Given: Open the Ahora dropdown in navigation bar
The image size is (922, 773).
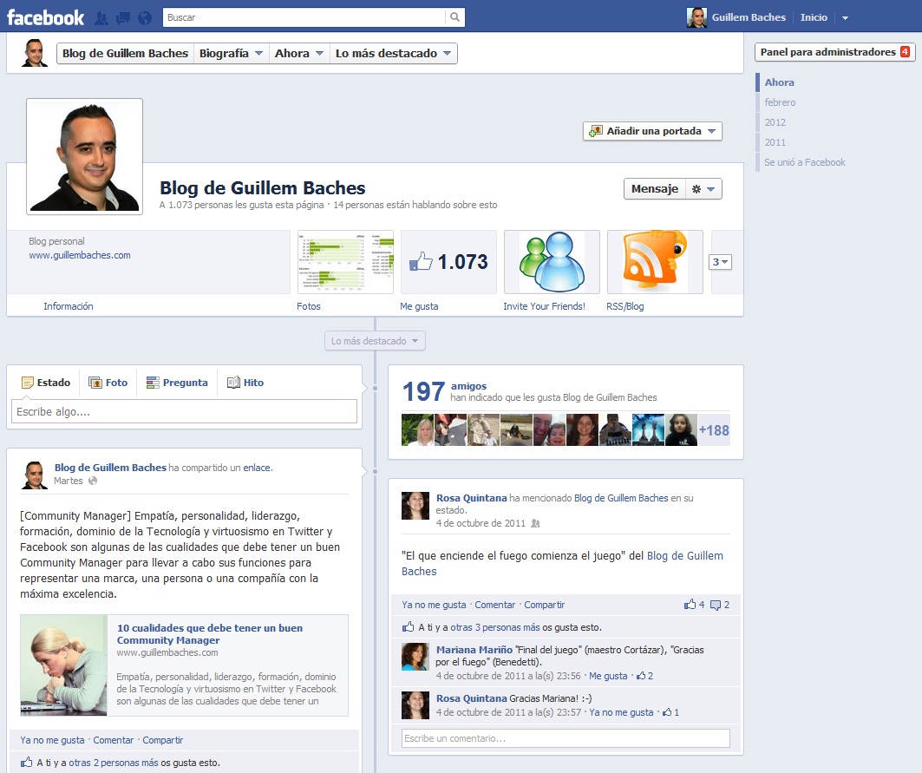Looking at the screenshot, I should (x=298, y=53).
